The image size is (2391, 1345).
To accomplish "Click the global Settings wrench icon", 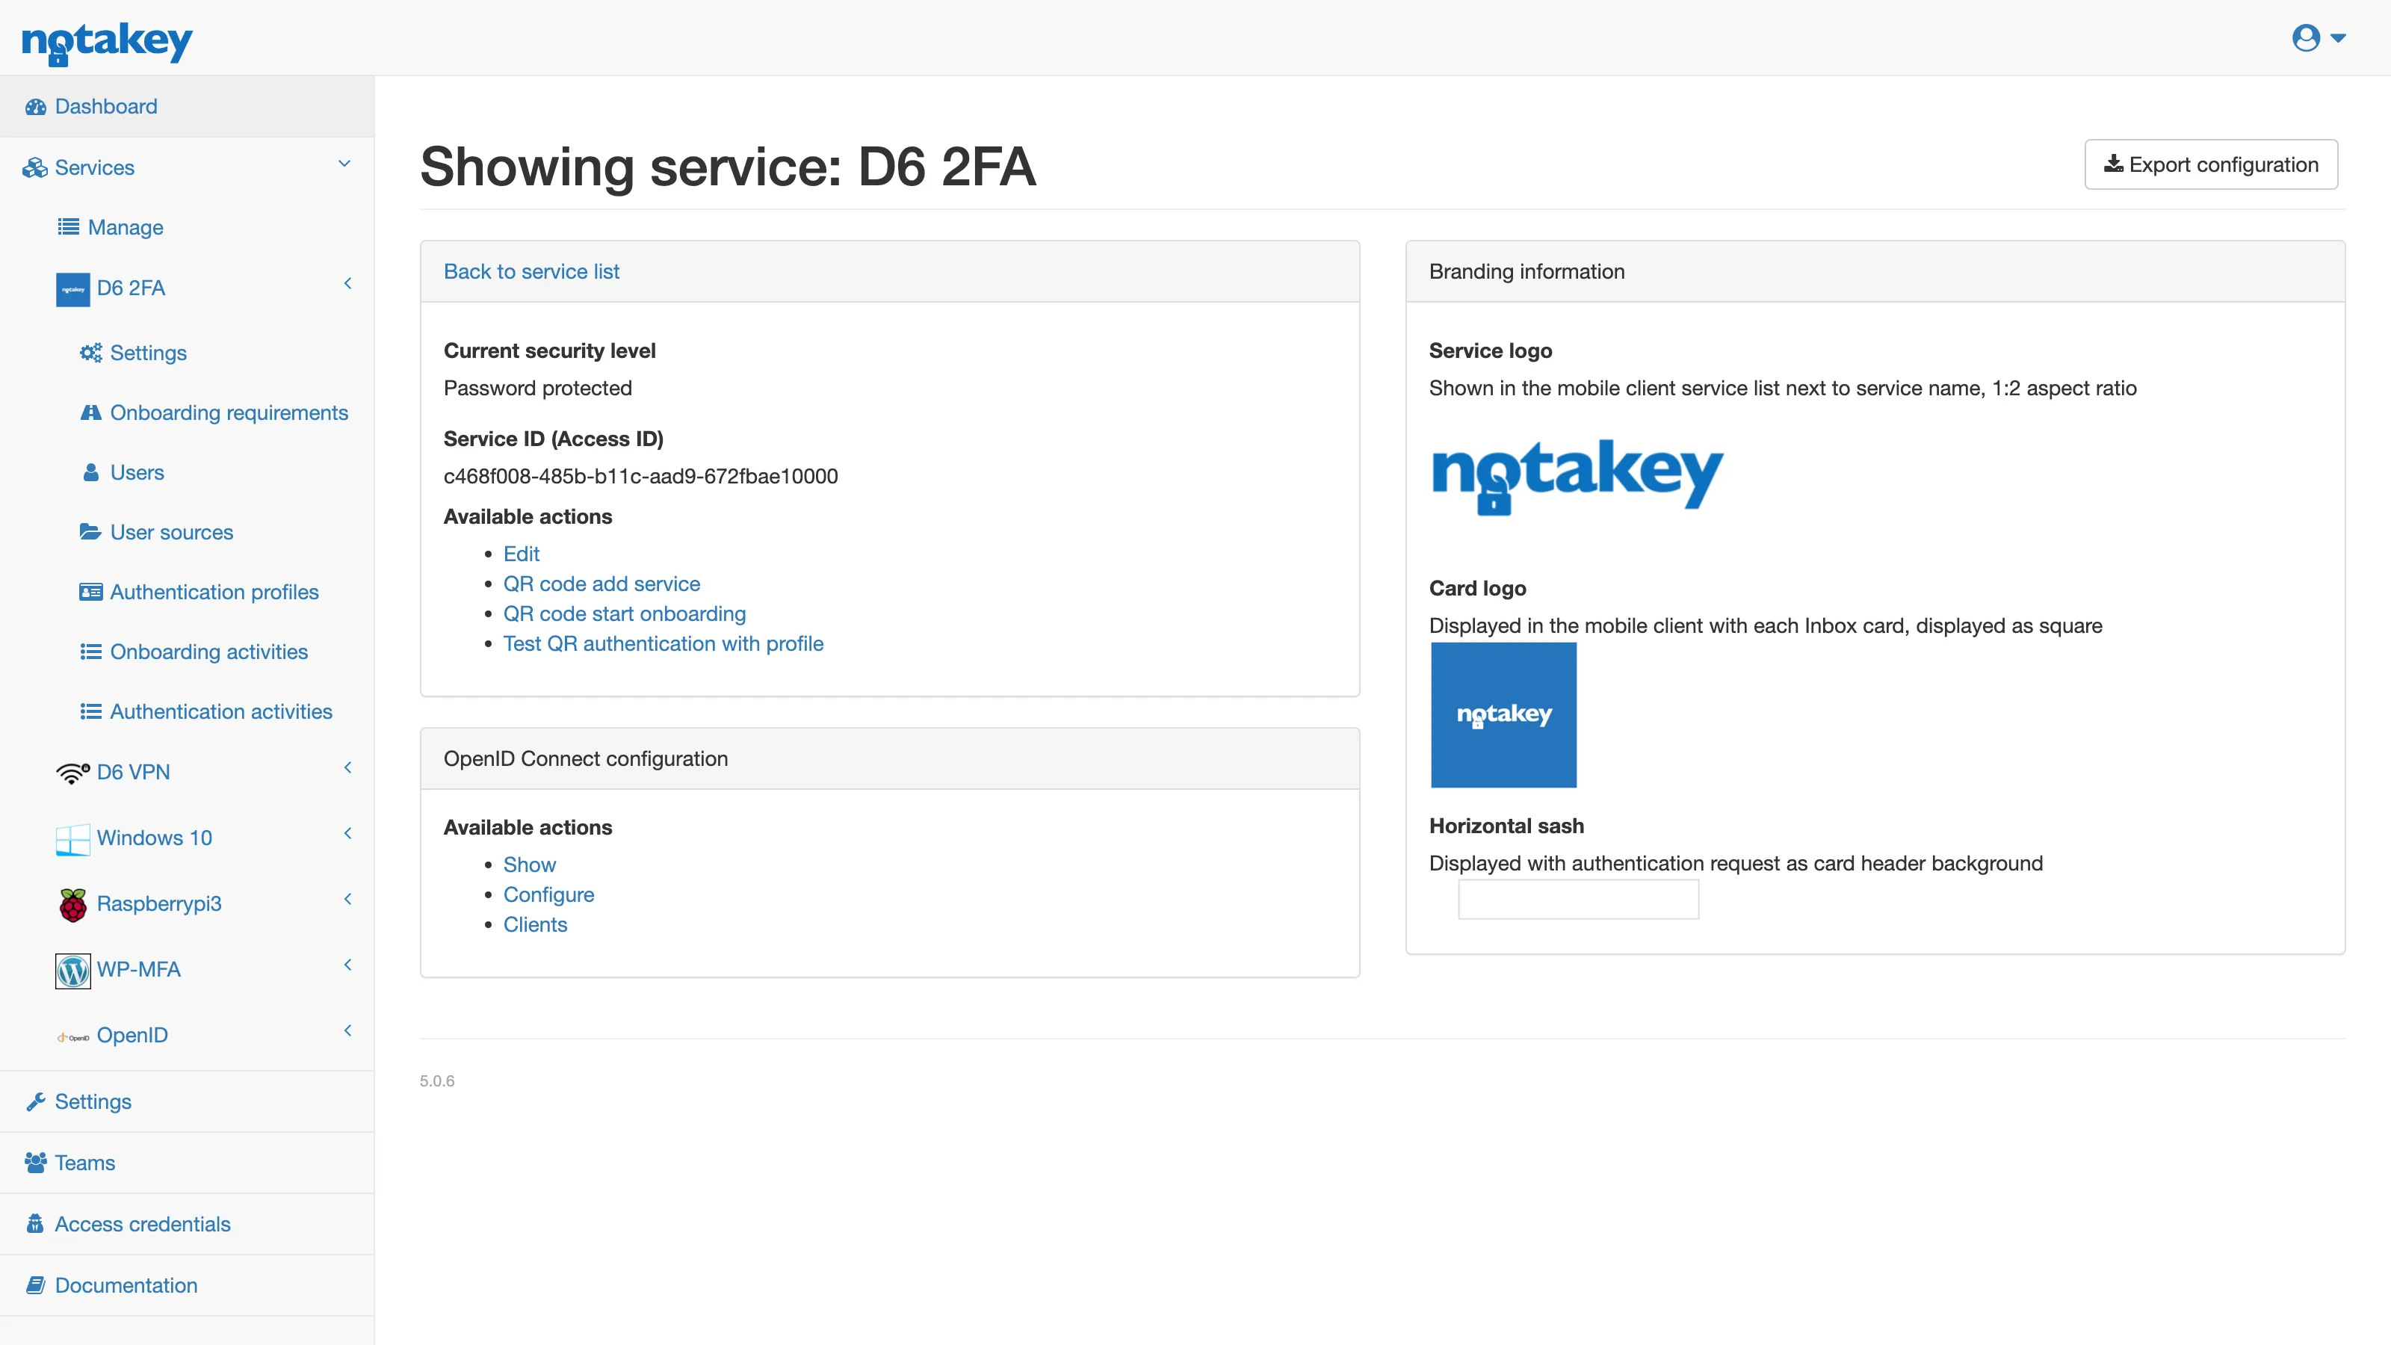I will point(35,1102).
